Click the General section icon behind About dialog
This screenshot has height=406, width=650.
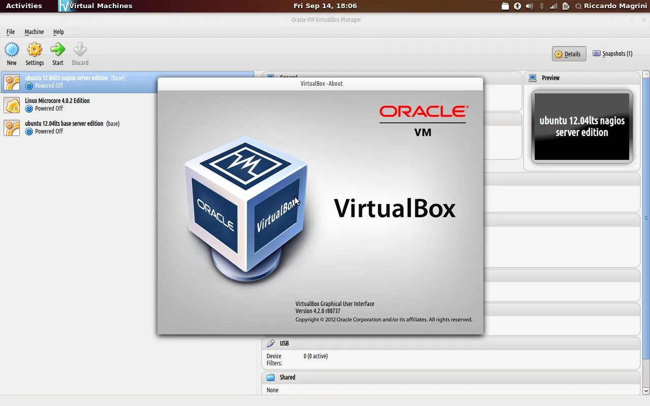(271, 77)
